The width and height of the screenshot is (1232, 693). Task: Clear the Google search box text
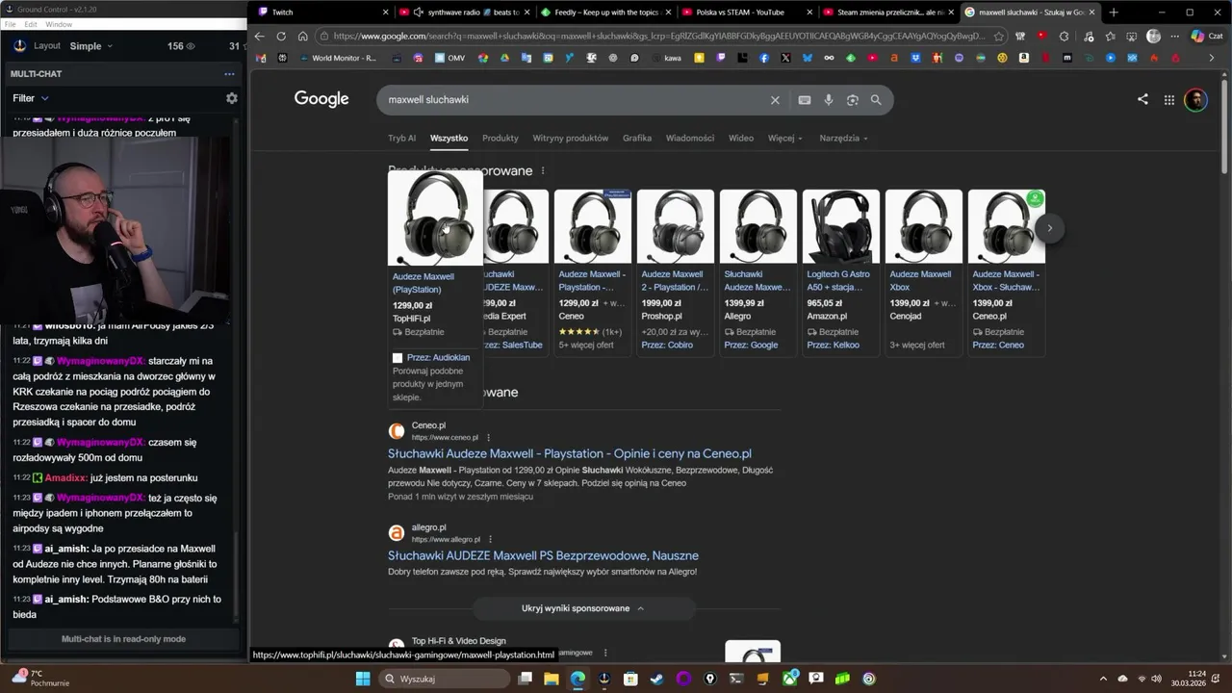[775, 100]
